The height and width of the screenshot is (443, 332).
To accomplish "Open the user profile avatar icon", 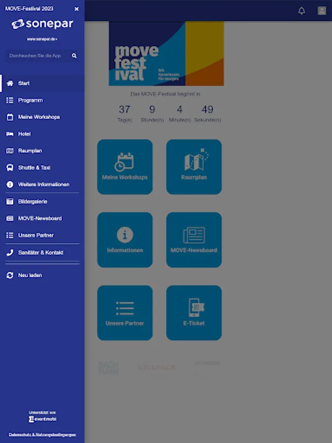I will pyautogui.click(x=322, y=11).
